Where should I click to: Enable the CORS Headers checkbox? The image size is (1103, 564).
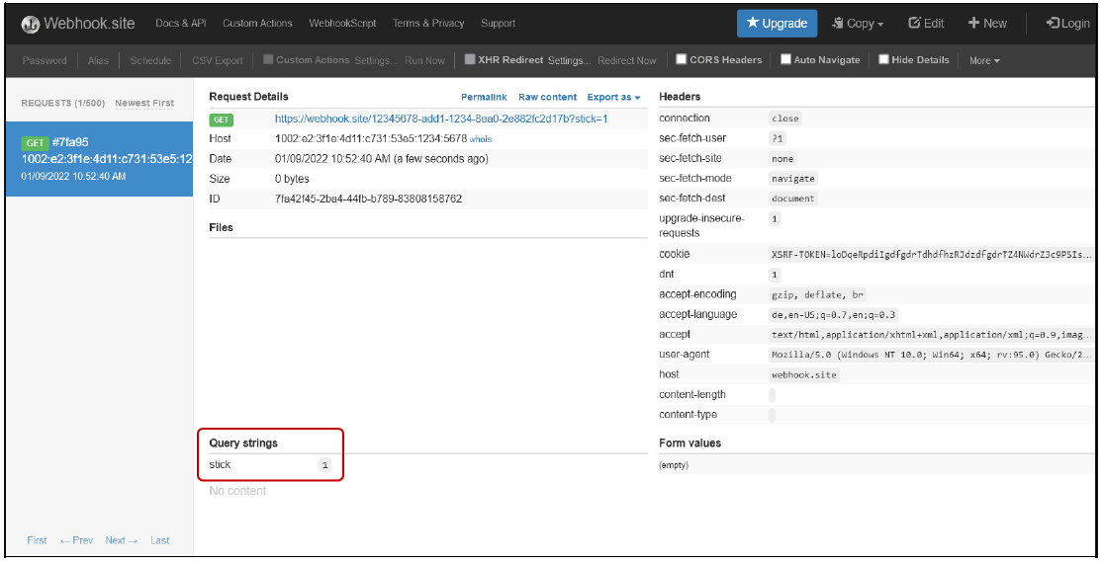pos(681,59)
